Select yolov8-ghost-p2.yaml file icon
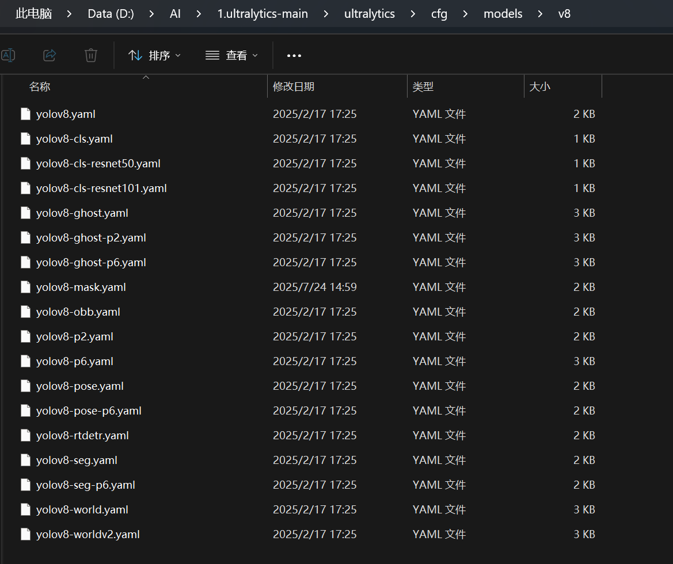The height and width of the screenshot is (564, 673). pyautogui.click(x=26, y=237)
